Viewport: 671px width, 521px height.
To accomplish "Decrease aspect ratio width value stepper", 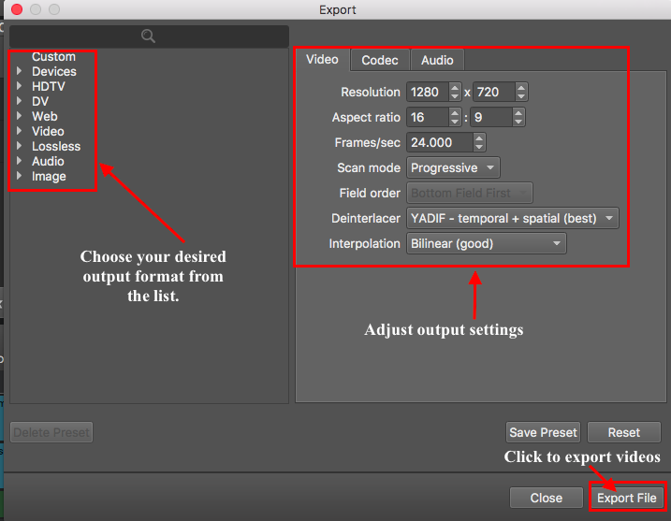I will (455, 122).
